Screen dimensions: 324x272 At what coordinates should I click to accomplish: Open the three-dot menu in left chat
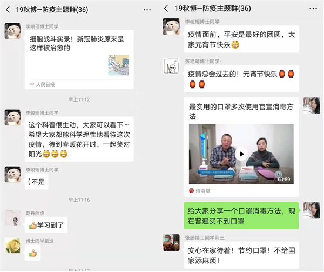(147, 10)
